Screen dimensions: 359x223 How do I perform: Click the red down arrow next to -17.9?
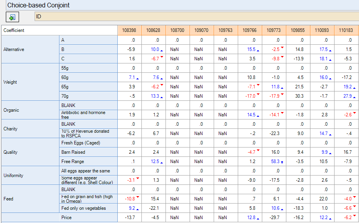pos(282,94)
